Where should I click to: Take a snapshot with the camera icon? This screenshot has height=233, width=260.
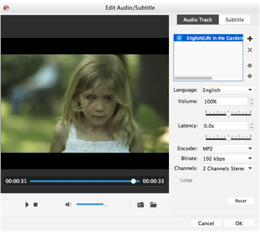pyautogui.click(x=140, y=205)
